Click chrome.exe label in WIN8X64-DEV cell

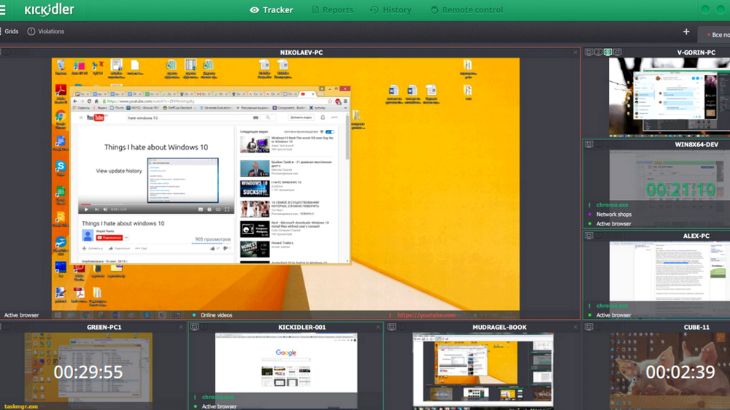612,205
